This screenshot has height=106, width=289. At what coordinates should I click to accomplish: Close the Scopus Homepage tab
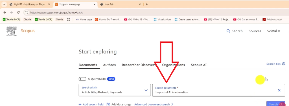tap(94, 4)
